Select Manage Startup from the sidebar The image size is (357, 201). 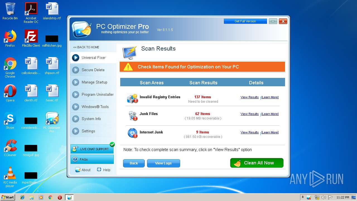point(93,82)
